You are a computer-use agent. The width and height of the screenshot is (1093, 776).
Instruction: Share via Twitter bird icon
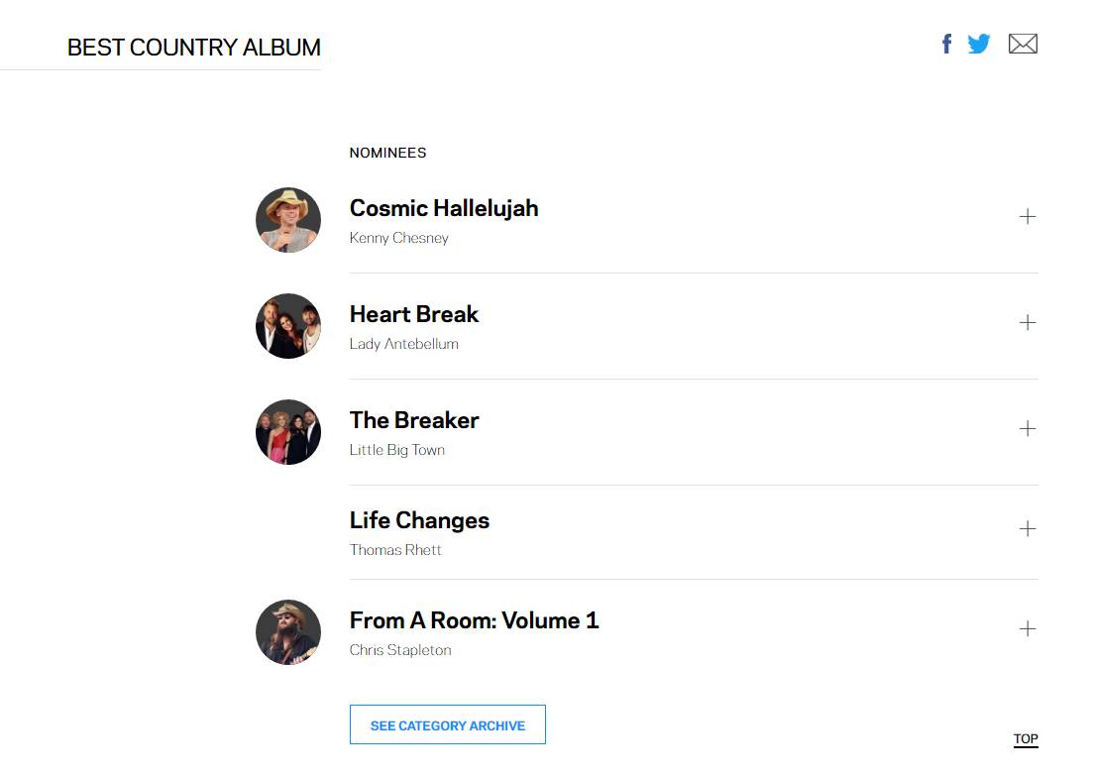[979, 44]
